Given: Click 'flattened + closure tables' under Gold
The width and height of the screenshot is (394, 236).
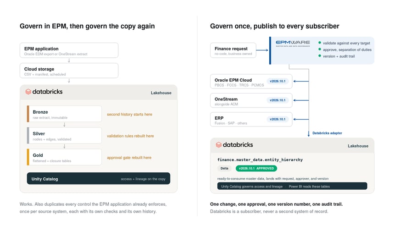Looking at the screenshot, I should [x=52, y=161].
